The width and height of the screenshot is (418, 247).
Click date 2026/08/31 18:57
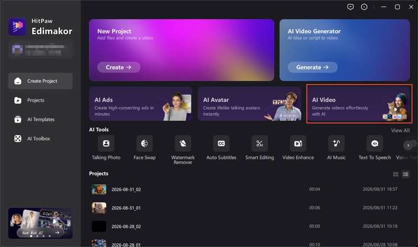click(x=380, y=189)
